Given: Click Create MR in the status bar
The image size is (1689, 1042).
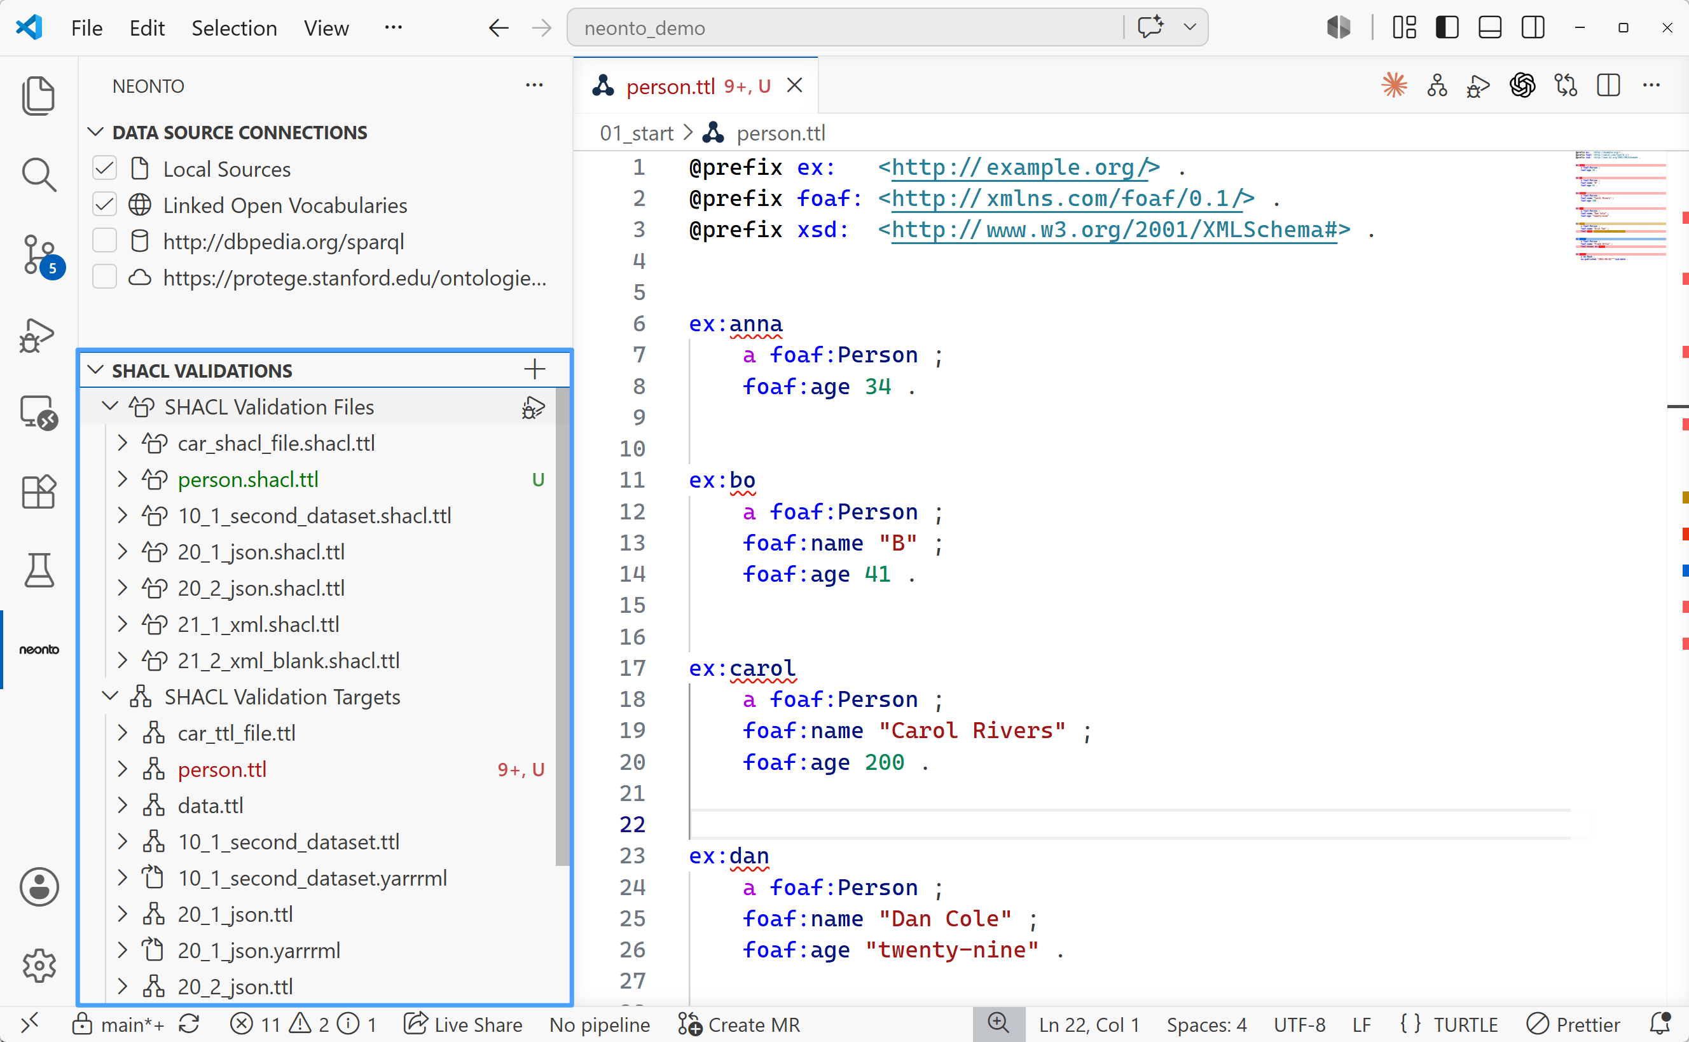Looking at the screenshot, I should tap(739, 1024).
